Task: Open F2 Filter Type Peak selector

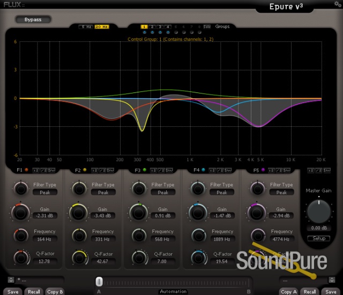Action: pyautogui.click(x=103, y=192)
